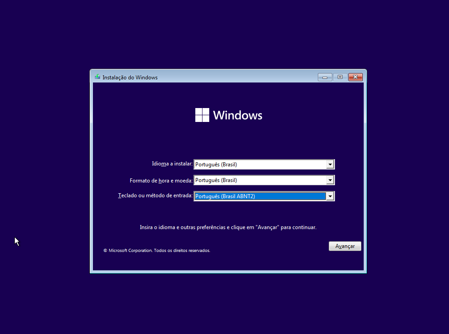This screenshot has width=449, height=334.
Task: Click the 'Formato de hora e moeda:' label
Action: point(161,181)
